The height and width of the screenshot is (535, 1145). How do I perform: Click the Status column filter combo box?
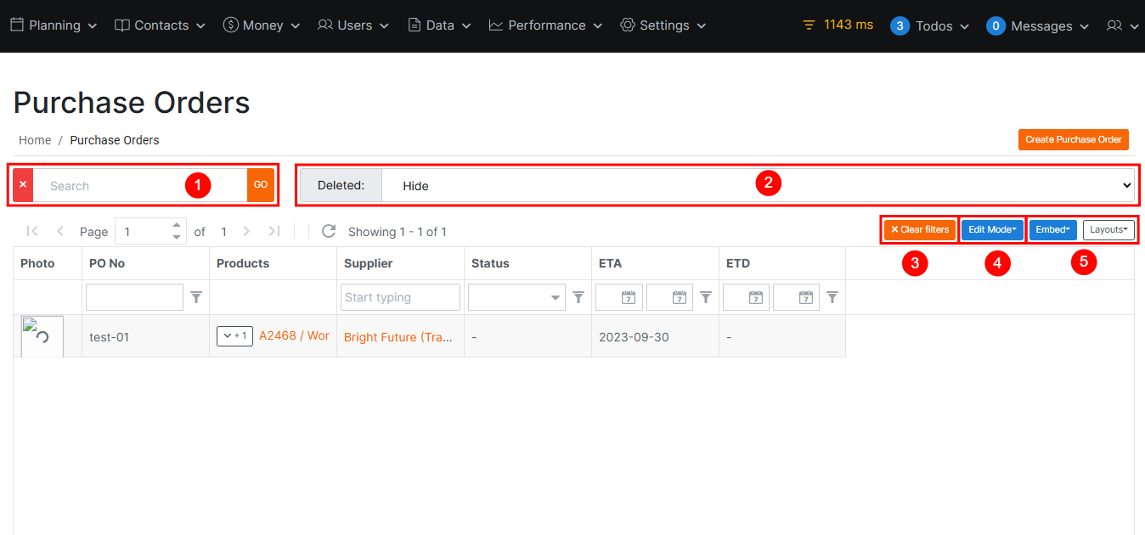(516, 296)
